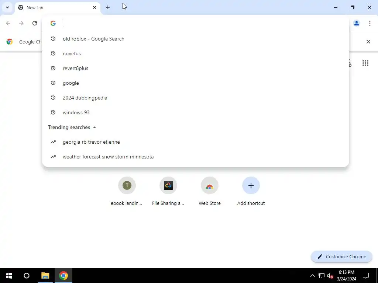Close the New Tab tab

[x=94, y=7]
